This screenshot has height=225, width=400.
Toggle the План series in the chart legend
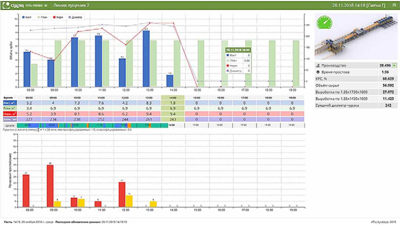(42, 17)
